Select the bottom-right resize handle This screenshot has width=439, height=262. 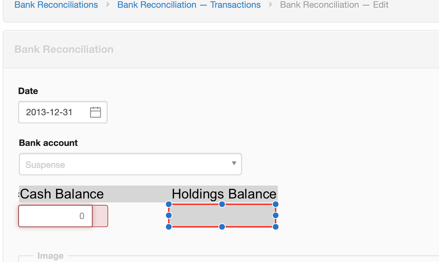click(275, 227)
